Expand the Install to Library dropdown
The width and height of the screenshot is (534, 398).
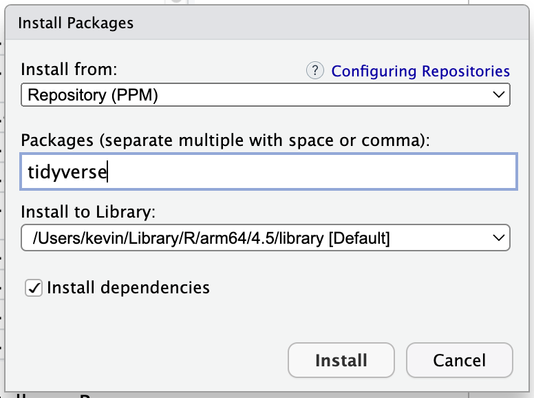click(x=266, y=238)
